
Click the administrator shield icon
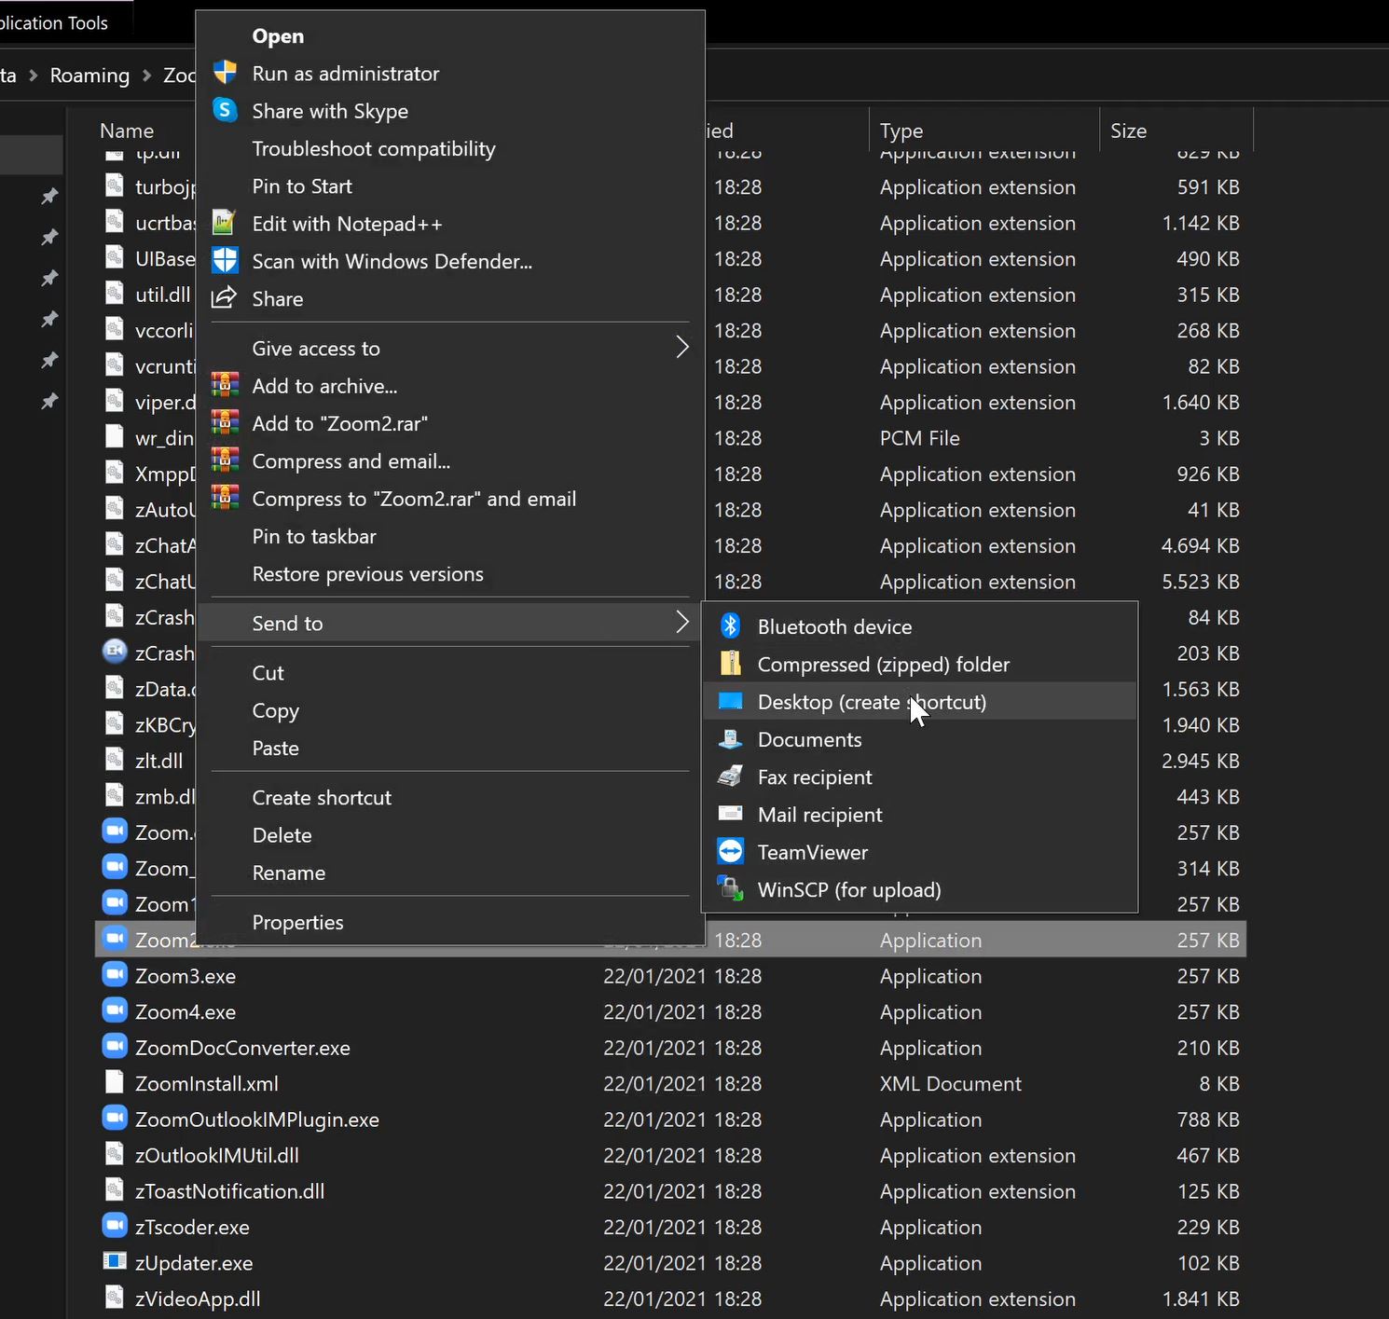225,73
